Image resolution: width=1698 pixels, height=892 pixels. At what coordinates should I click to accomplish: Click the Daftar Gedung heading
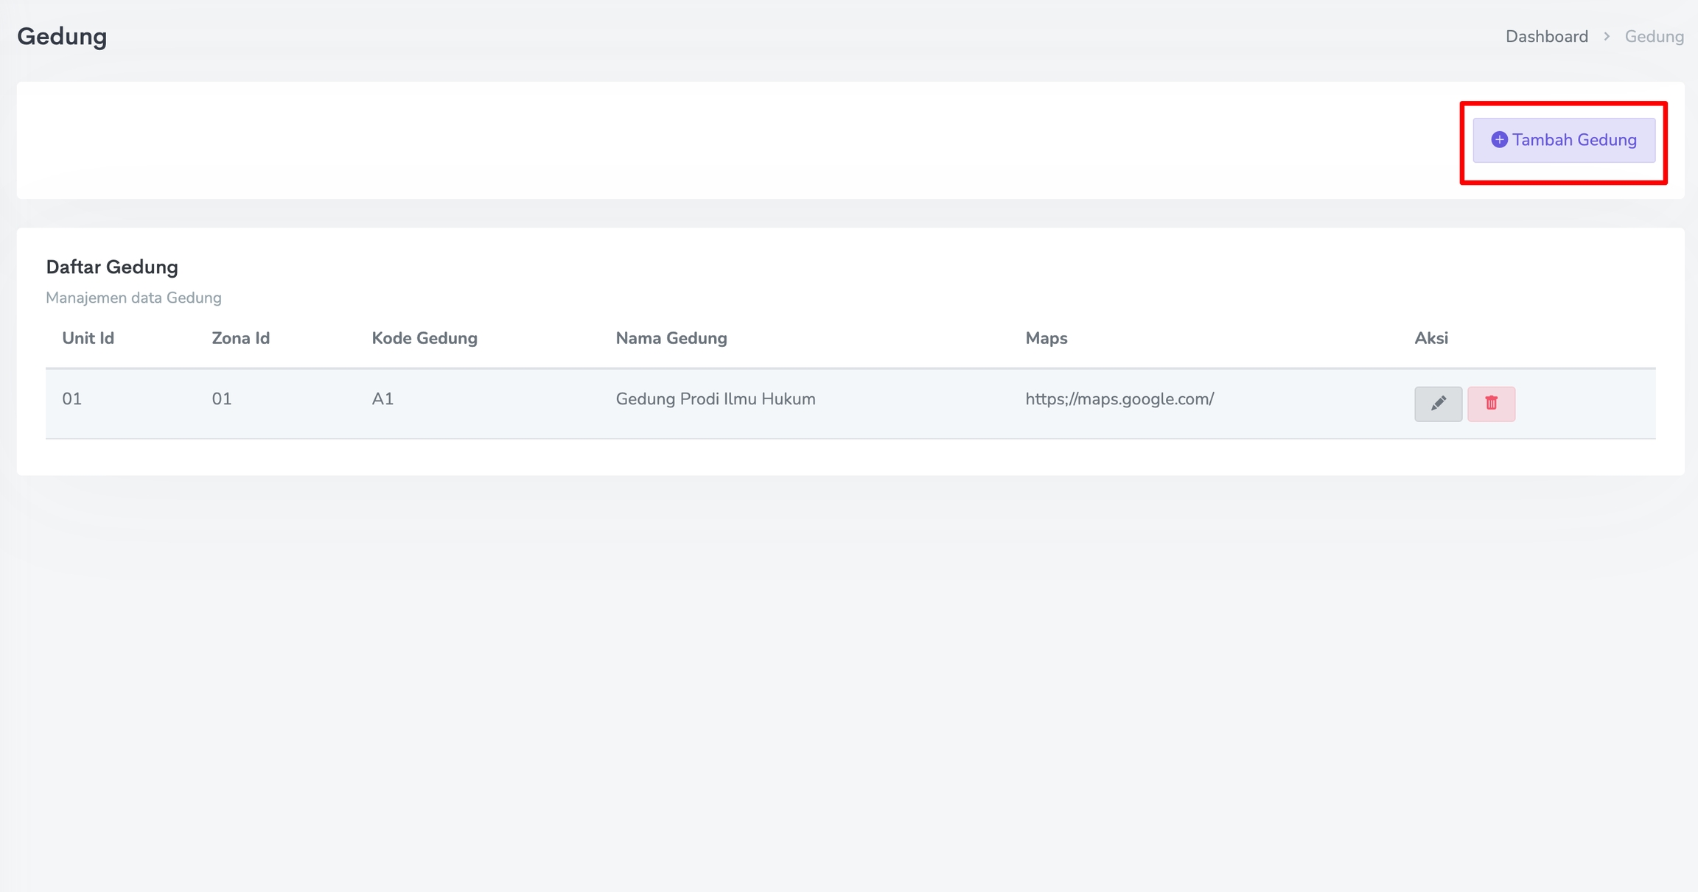[x=112, y=267]
